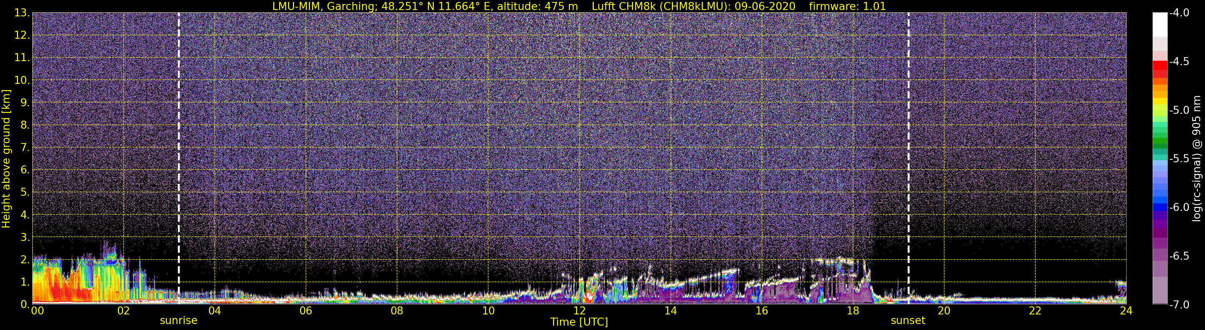Click the height axis tick '6.'
This screenshot has width=1205, height=330.
point(25,170)
